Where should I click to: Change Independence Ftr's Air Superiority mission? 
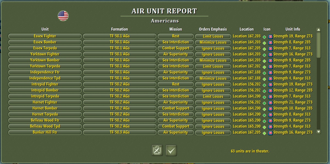point(175,72)
